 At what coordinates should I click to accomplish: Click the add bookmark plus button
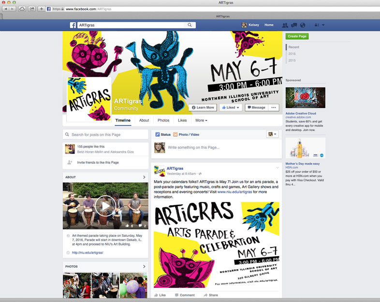point(42,9)
